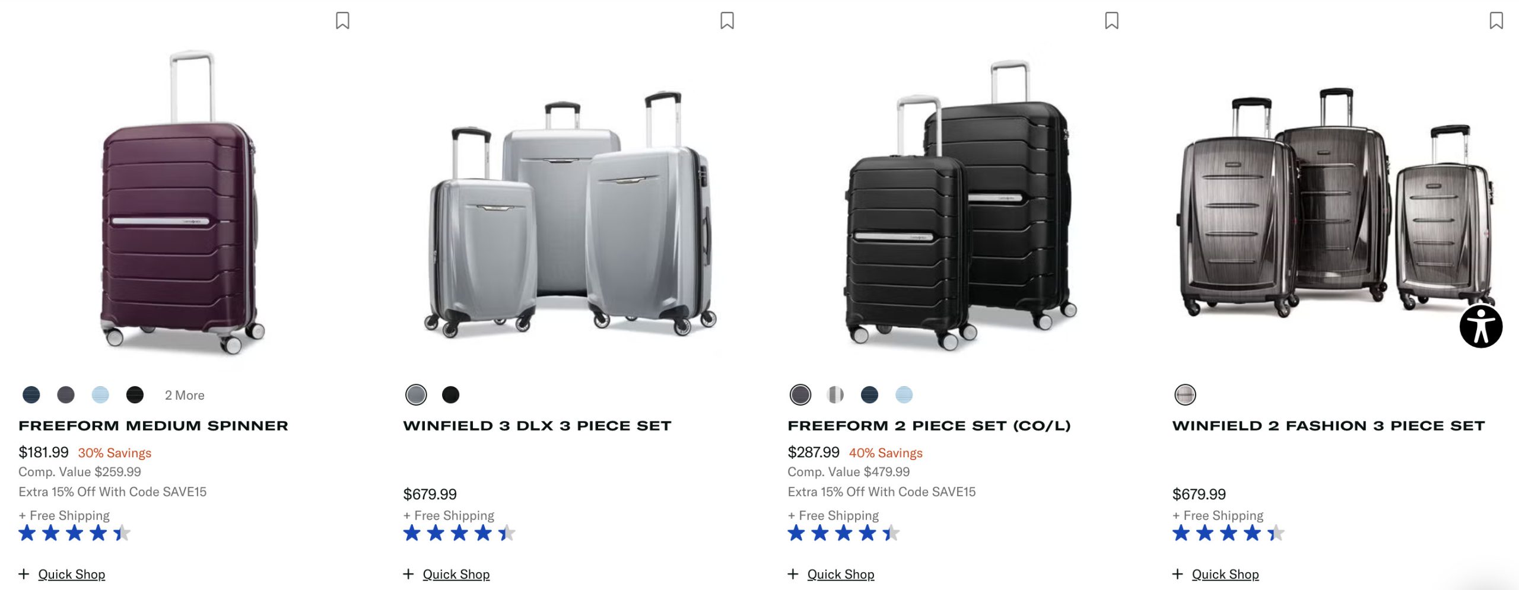Open Quick Shop for Winfield 3 DLX set
Viewport: 1519px width, 590px height.
click(456, 574)
